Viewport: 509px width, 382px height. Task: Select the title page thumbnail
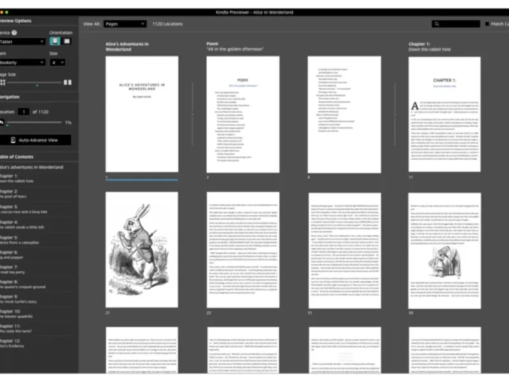(x=142, y=114)
